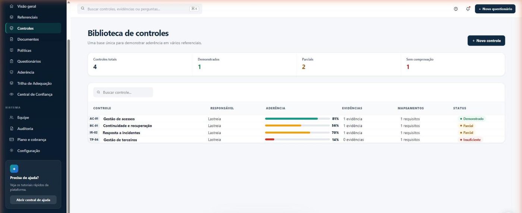Click the sparkle icon in help card
The width and height of the screenshot is (522, 213).
pyautogui.click(x=14, y=169)
